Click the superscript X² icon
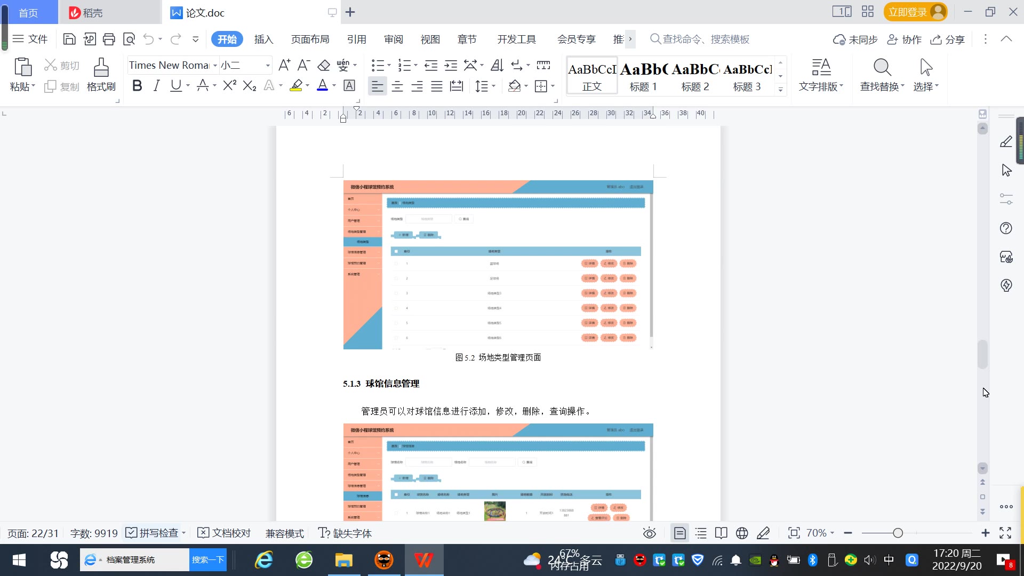This screenshot has height=576, width=1024. coord(229,86)
